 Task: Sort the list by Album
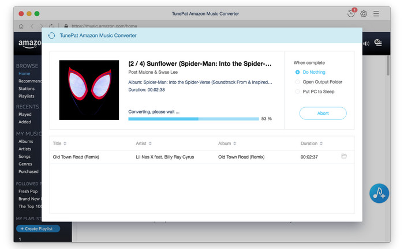pyautogui.click(x=227, y=144)
